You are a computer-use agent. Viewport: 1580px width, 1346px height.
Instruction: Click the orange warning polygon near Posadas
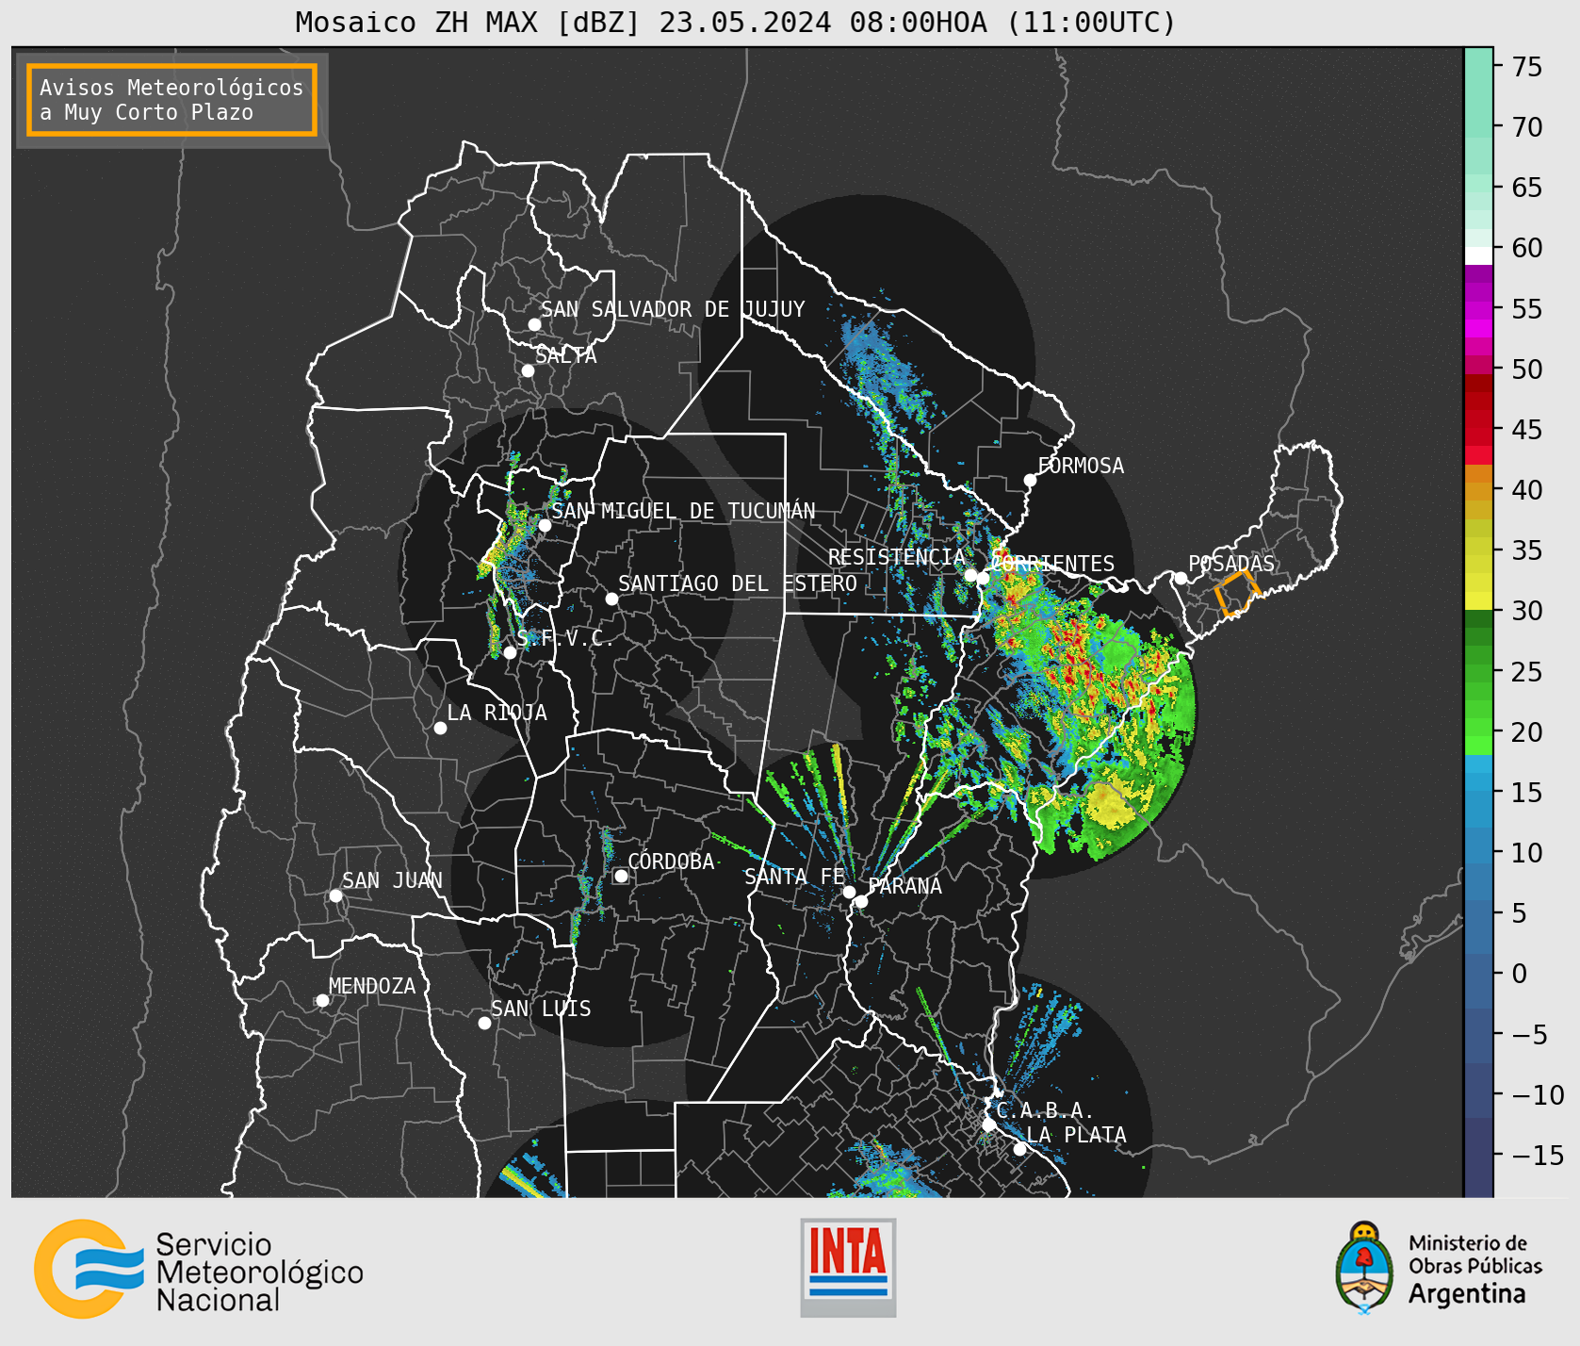pos(1237,593)
